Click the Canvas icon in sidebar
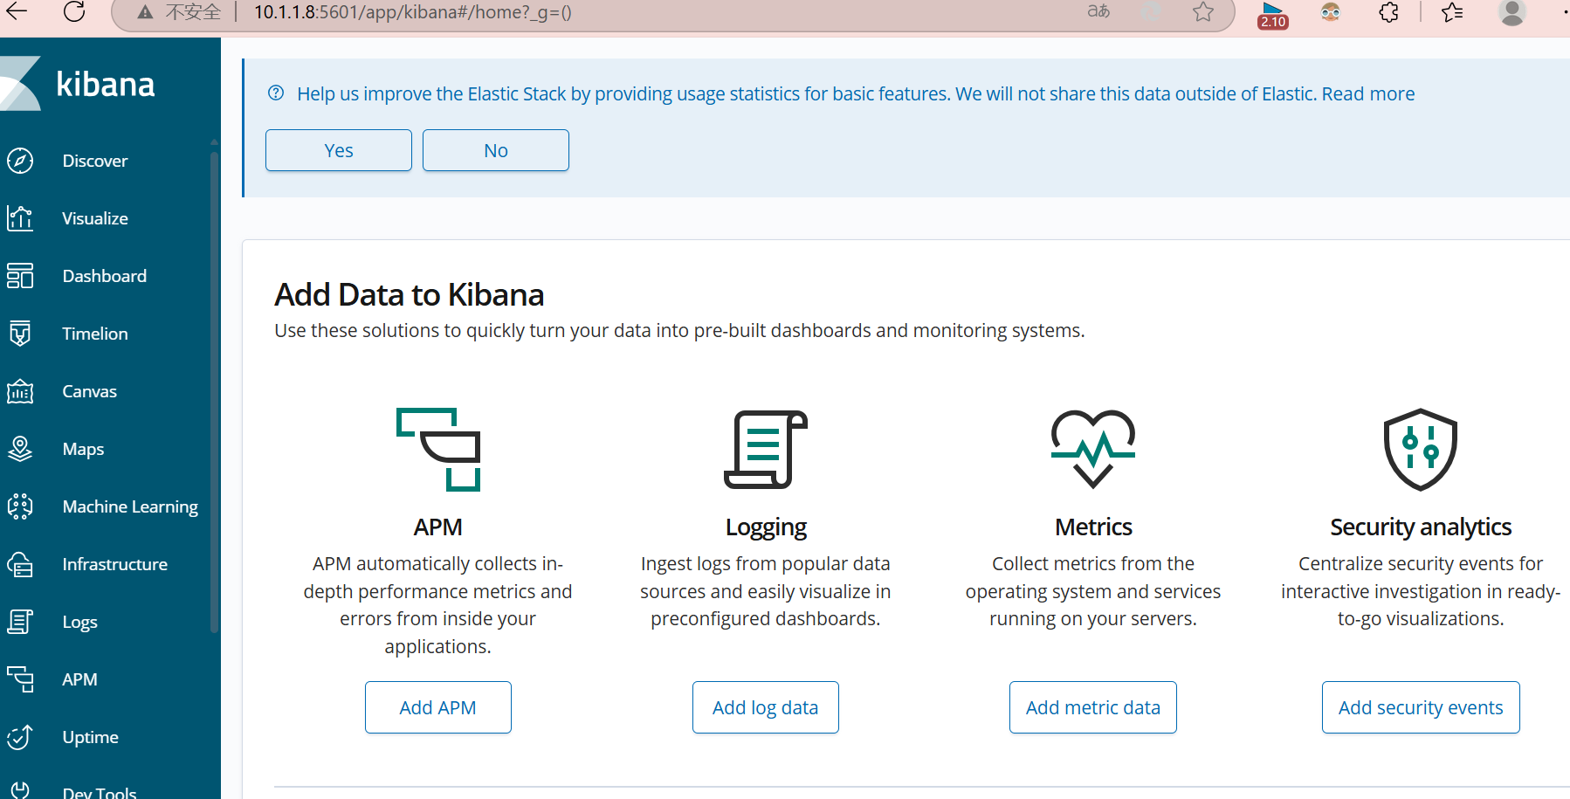This screenshot has height=799, width=1570. [20, 391]
